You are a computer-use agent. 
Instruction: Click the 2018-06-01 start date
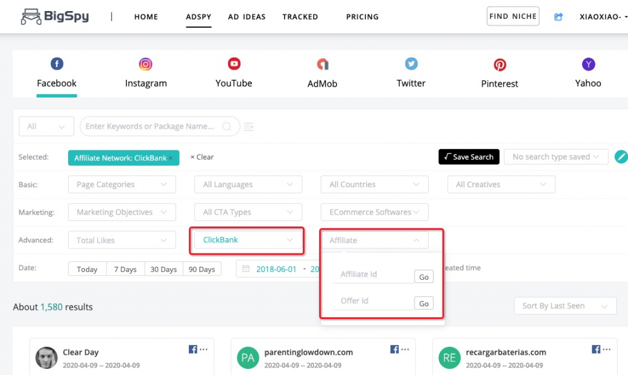point(277,269)
